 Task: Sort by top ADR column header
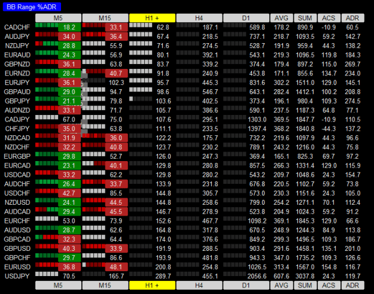[x=353, y=18]
